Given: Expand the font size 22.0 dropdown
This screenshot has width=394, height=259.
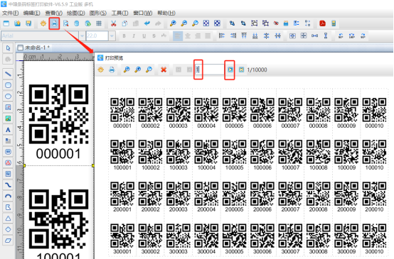Looking at the screenshot, I should pyautogui.click(x=112, y=36).
